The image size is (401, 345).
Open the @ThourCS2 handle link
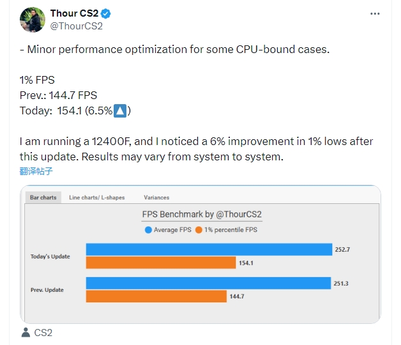pyautogui.click(x=77, y=26)
